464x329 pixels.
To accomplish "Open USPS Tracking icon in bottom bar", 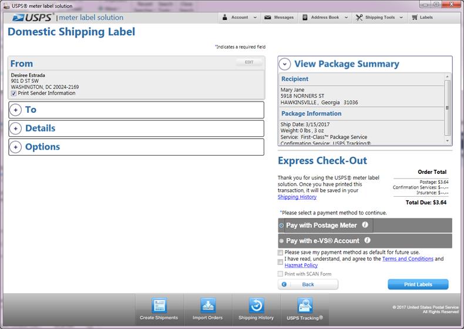I will coord(305,305).
